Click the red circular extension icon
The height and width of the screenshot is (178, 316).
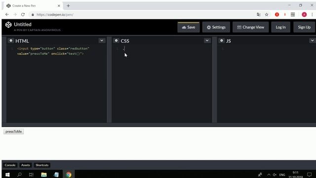(277, 14)
